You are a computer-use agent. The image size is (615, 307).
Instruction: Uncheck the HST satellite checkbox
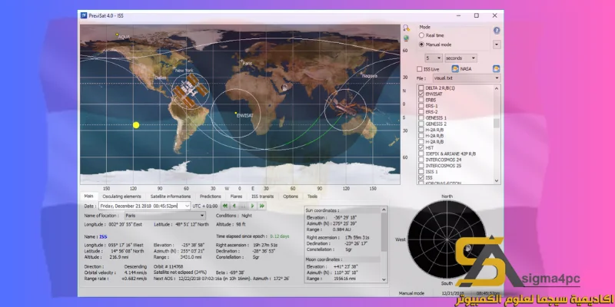[x=421, y=148]
